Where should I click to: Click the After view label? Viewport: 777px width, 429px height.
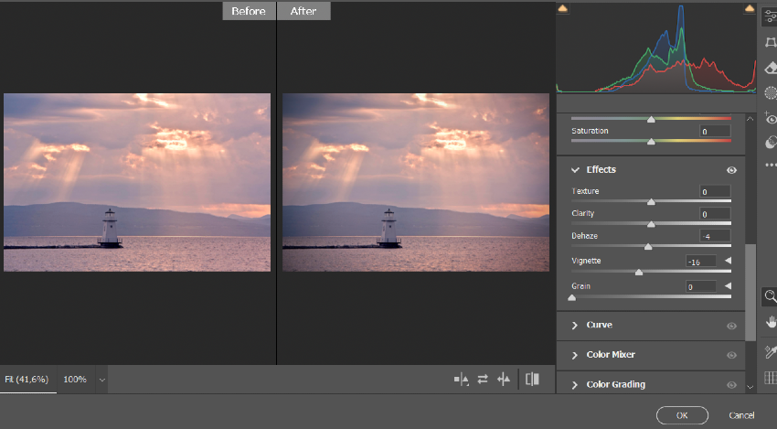(x=303, y=11)
